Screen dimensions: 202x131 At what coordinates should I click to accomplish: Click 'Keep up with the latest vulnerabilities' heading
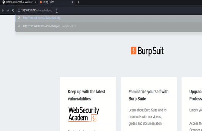86,95
